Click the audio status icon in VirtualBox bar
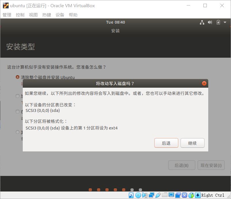231x199 pixels. click(x=145, y=195)
